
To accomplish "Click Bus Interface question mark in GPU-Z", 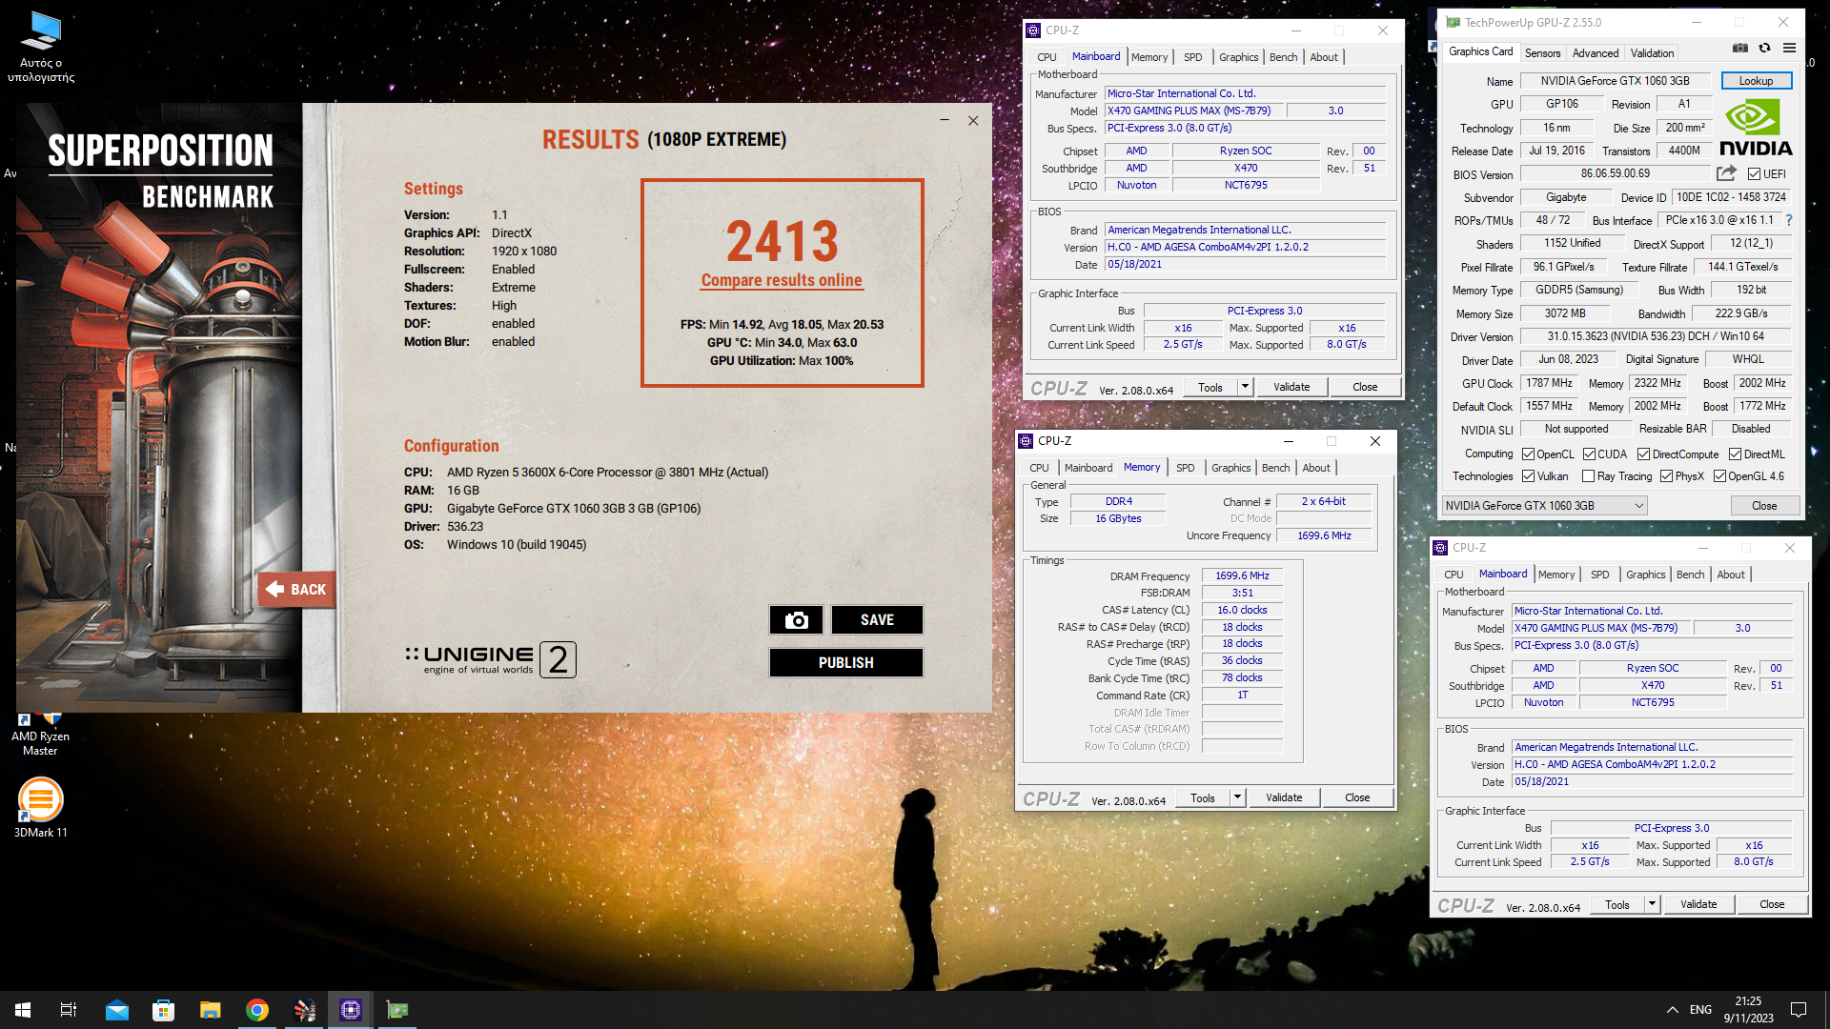I will (x=1789, y=220).
